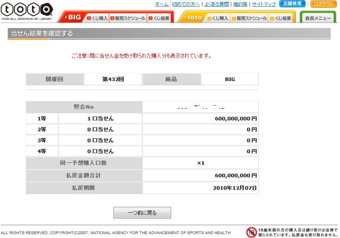Open くじ結果 under the toto menu
340x238 pixels.
280,18
